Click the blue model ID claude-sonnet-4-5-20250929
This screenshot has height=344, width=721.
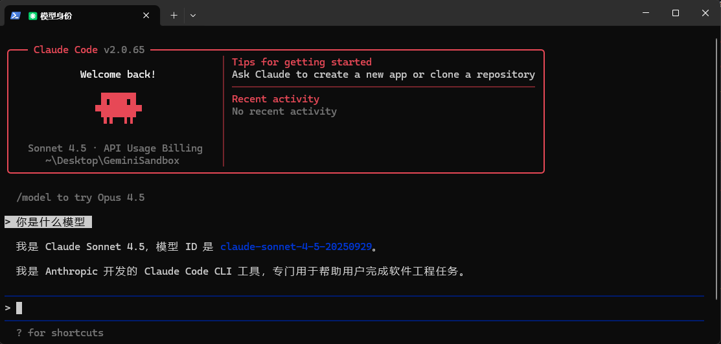click(296, 247)
